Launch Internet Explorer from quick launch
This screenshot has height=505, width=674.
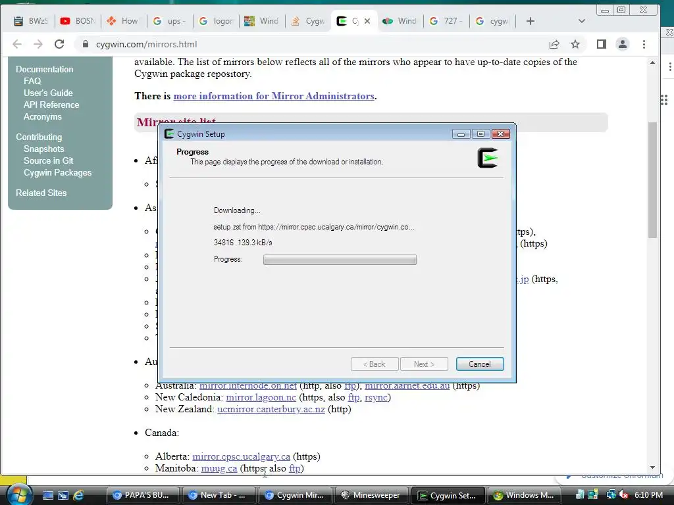(78, 496)
